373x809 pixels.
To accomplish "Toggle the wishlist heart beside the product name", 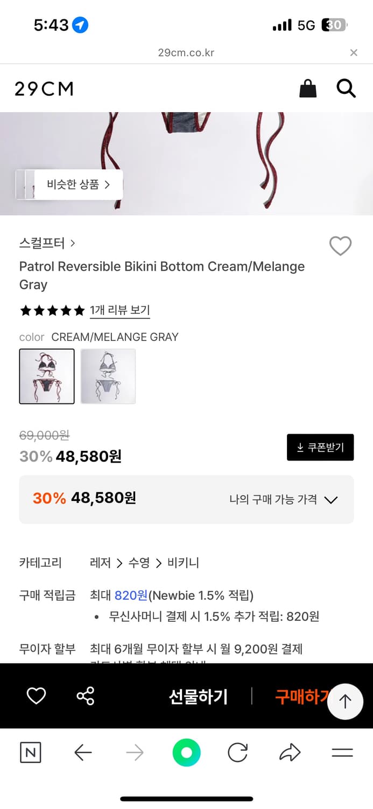I will point(340,246).
